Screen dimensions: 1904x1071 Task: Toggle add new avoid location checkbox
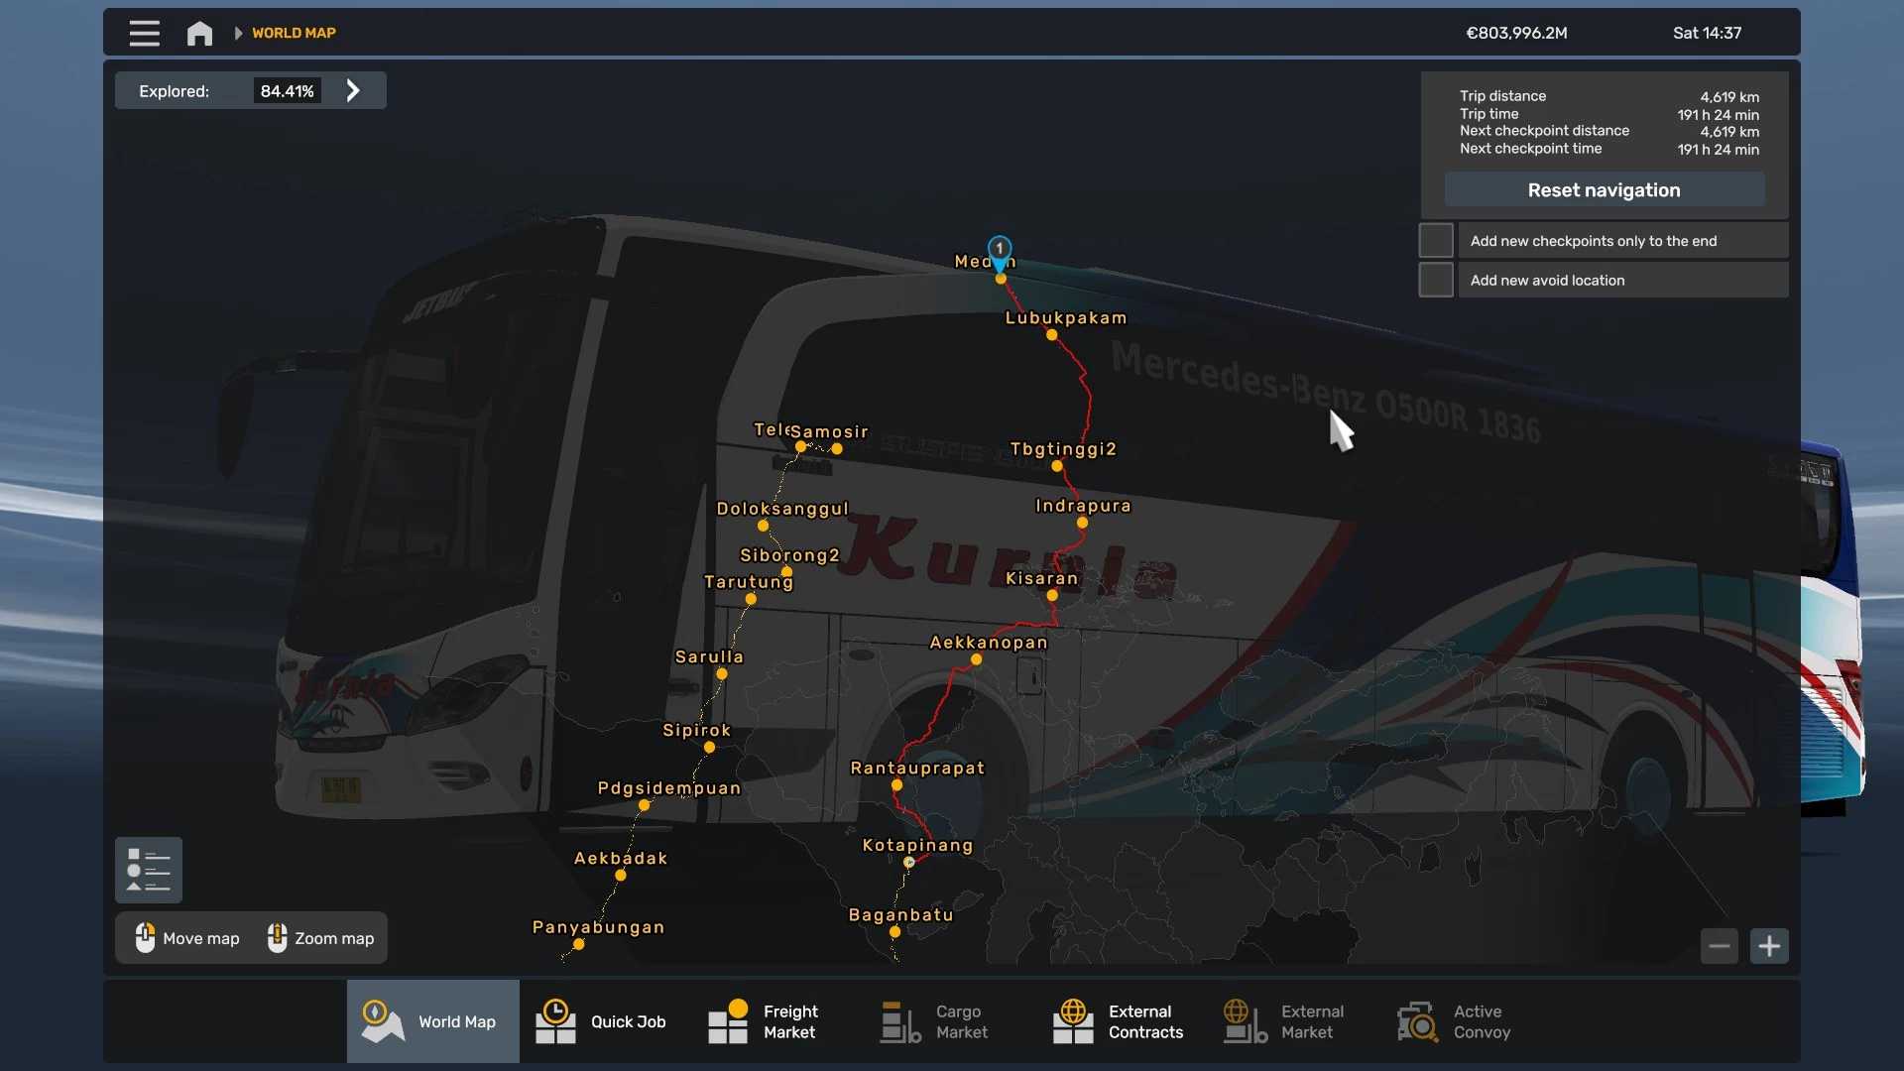coord(1436,281)
